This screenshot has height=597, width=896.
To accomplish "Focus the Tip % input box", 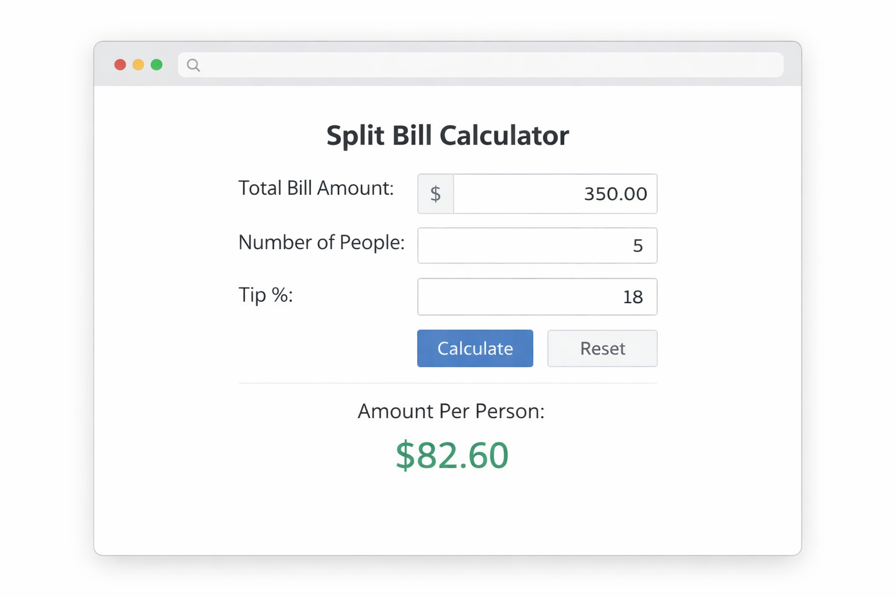I will click(x=537, y=297).
